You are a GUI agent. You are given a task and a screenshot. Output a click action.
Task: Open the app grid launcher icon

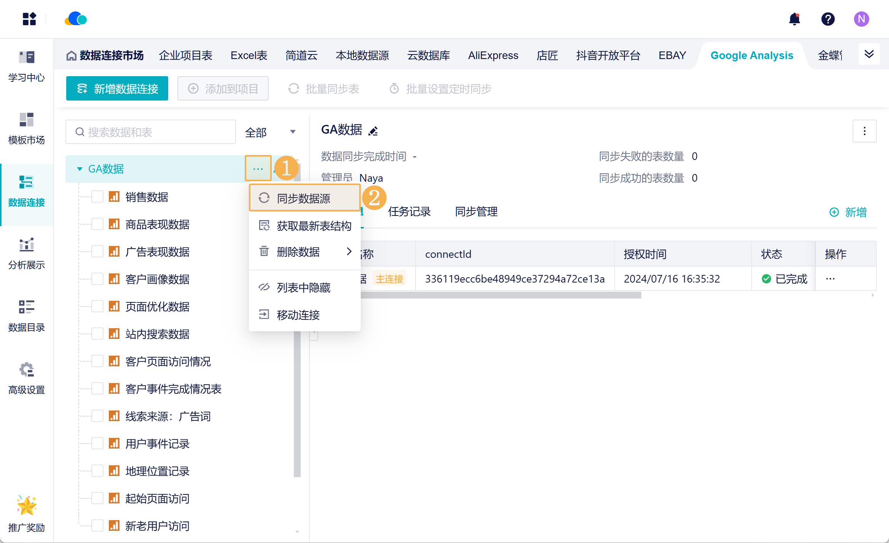[29, 19]
